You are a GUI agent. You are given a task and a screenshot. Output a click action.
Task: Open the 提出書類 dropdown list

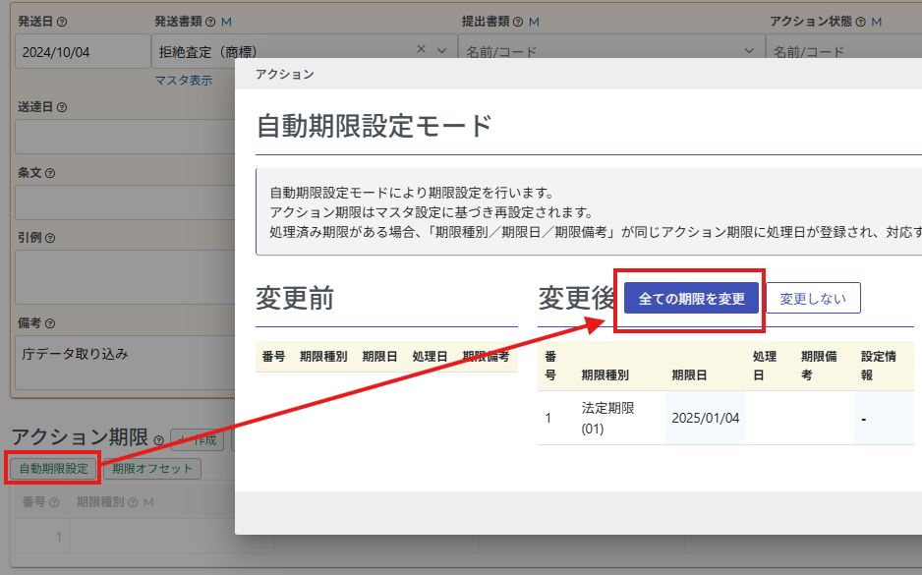749,50
